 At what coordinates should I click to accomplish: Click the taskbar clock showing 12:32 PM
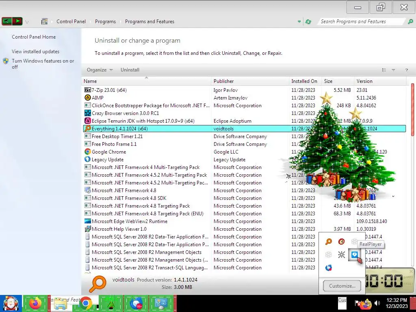click(x=396, y=303)
